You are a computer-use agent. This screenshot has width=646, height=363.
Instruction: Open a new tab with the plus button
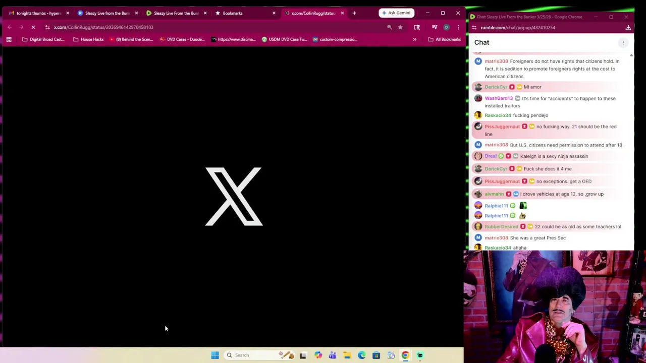(354, 13)
